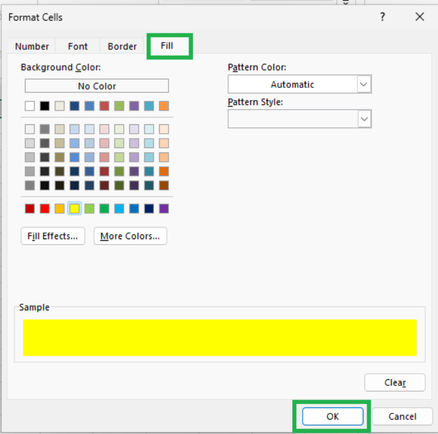The image size is (438, 434).
Task: Pick the white theme color swatch
Action: coord(30,106)
